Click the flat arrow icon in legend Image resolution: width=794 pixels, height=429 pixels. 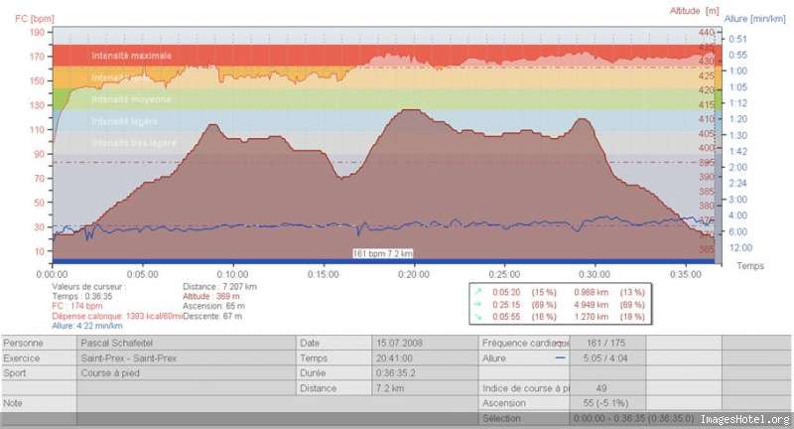click(x=478, y=305)
